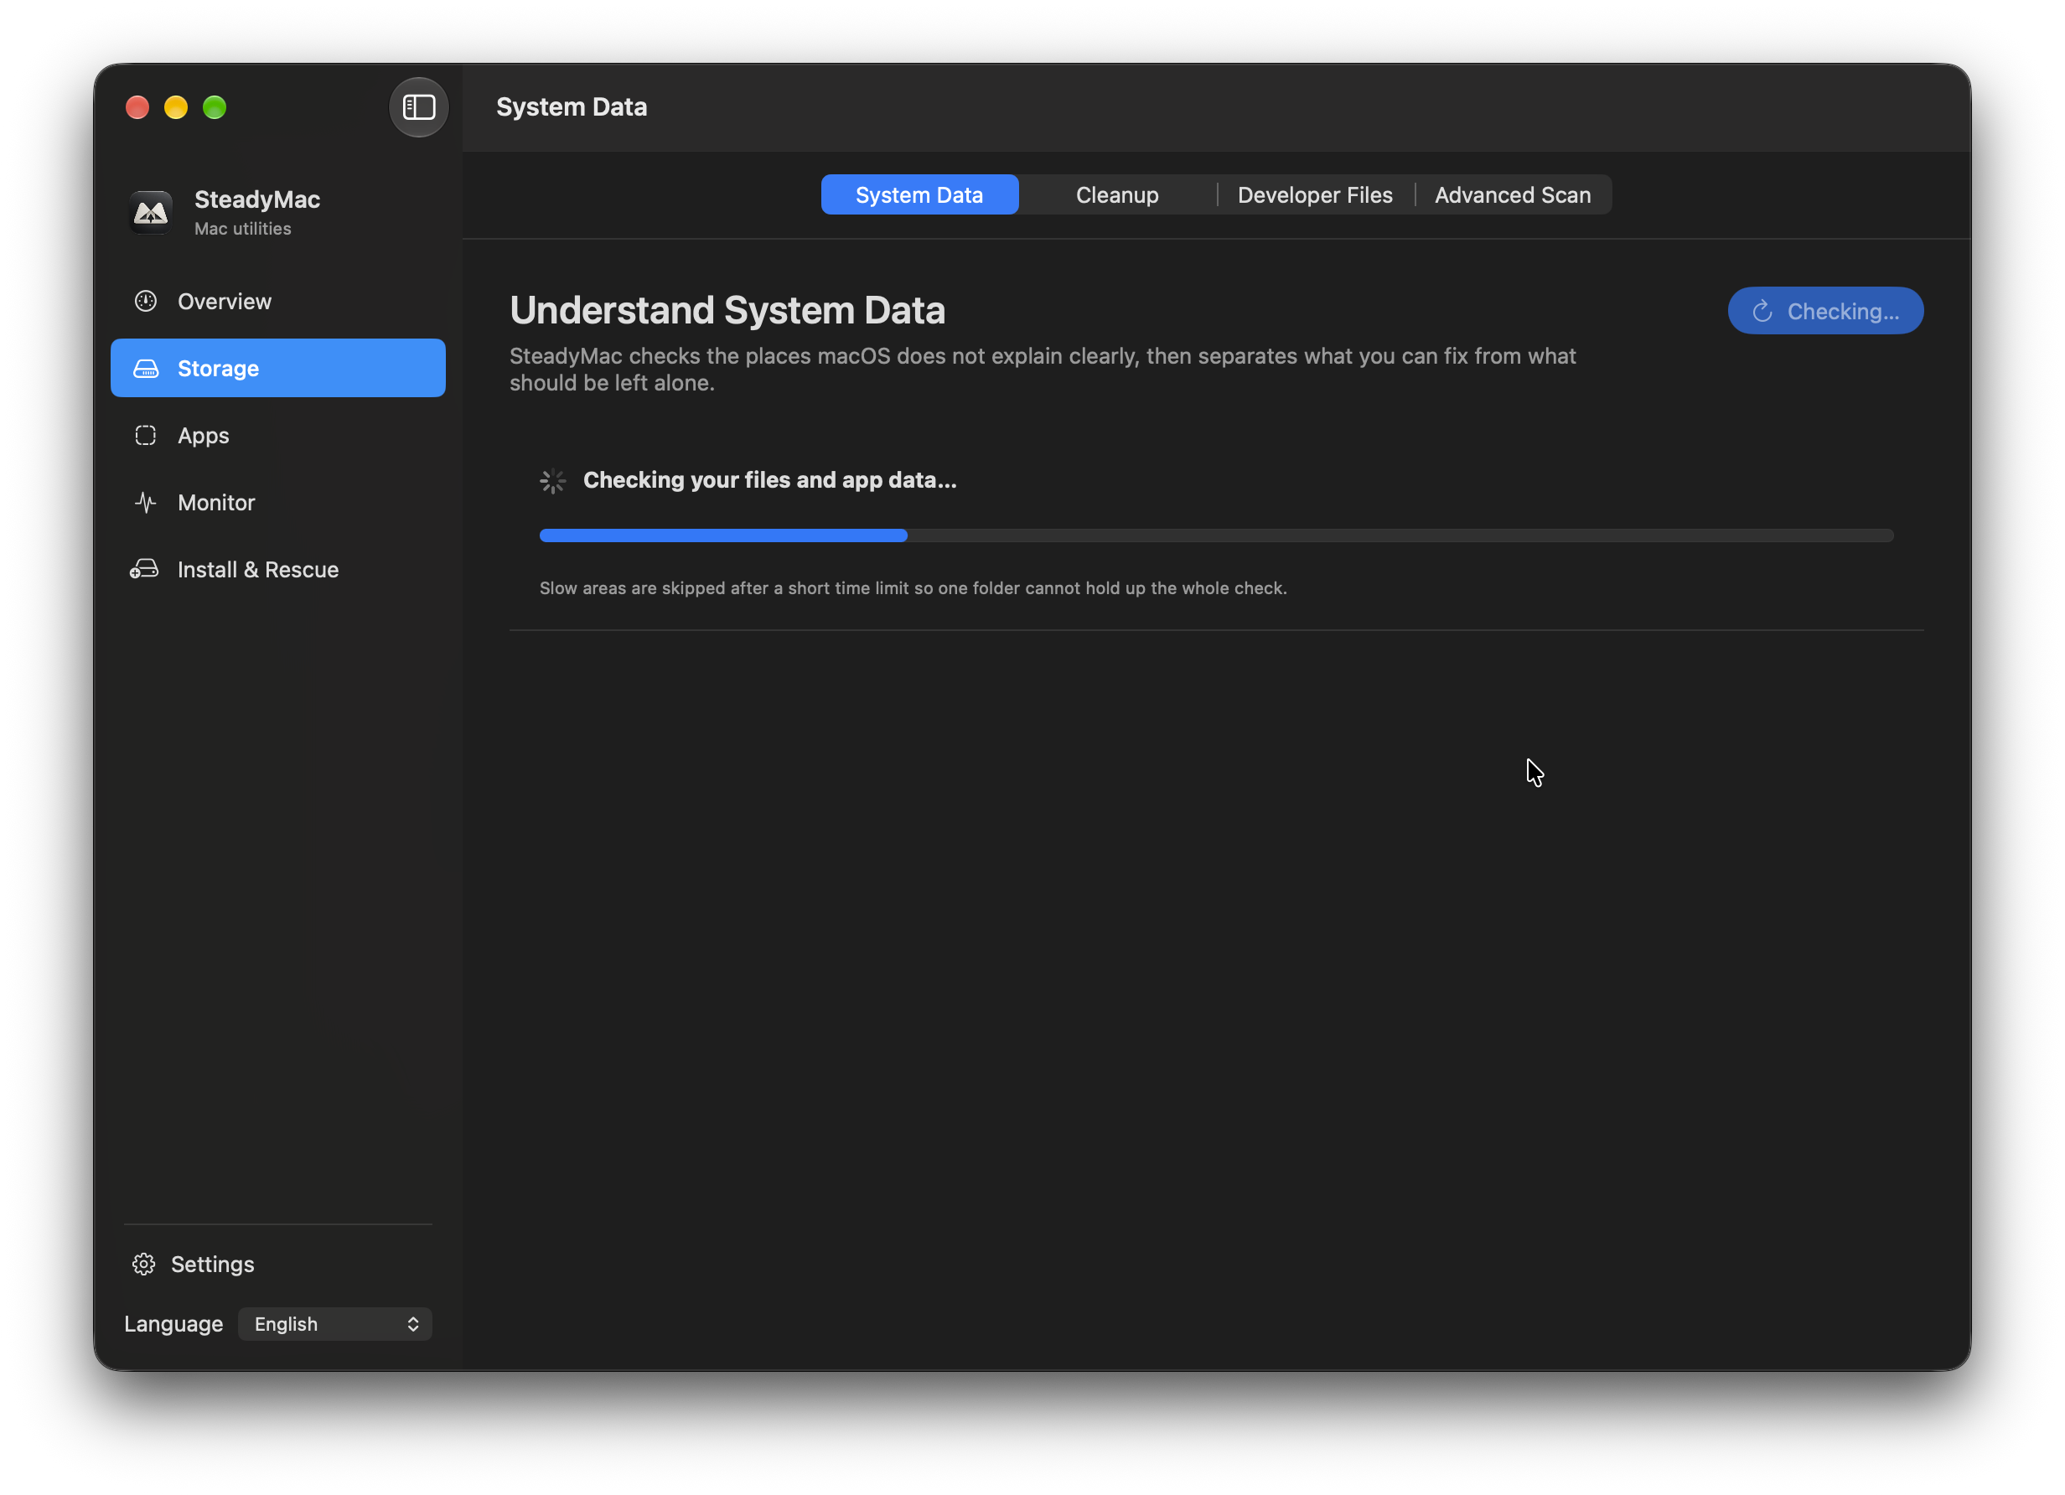Click "Checking your files and app data..." text
Image resolution: width=2065 pixels, height=1495 pixels.
769,481
